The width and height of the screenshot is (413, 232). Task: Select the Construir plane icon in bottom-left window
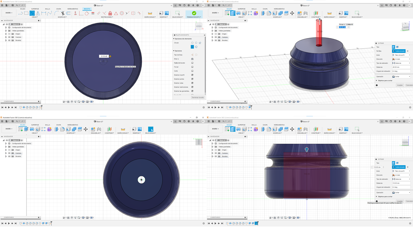109,129
